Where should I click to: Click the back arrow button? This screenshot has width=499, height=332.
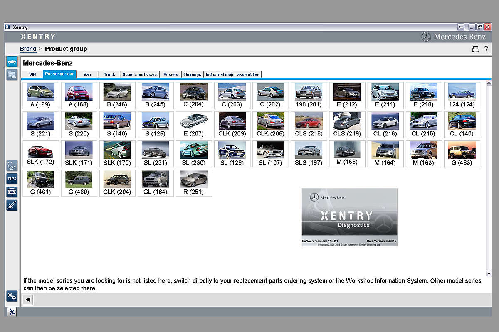point(28,300)
